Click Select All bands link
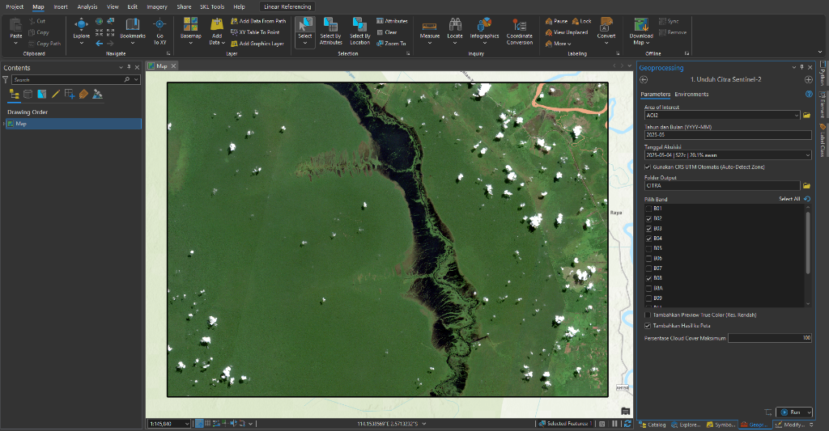This screenshot has width=829, height=431. point(789,199)
